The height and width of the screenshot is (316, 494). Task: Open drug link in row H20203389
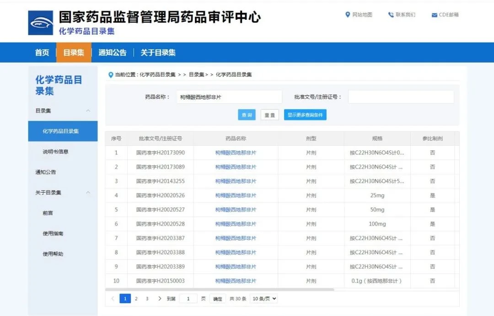pyautogui.click(x=236, y=267)
